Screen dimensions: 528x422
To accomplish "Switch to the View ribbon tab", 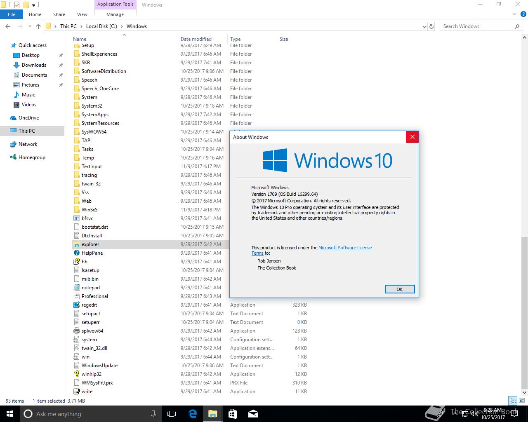I will (82, 14).
